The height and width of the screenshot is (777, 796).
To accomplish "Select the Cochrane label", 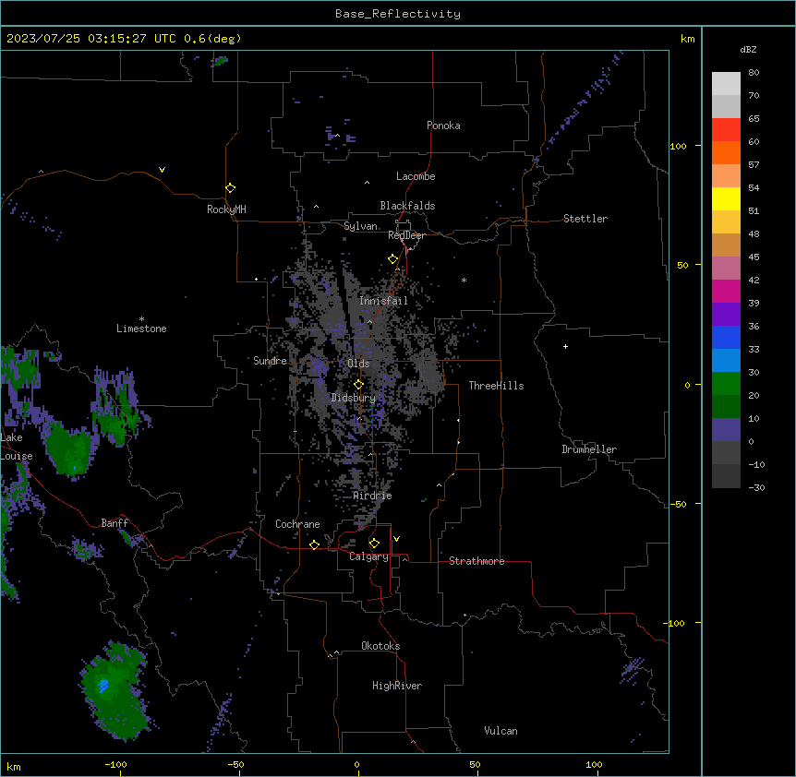I will click(297, 524).
